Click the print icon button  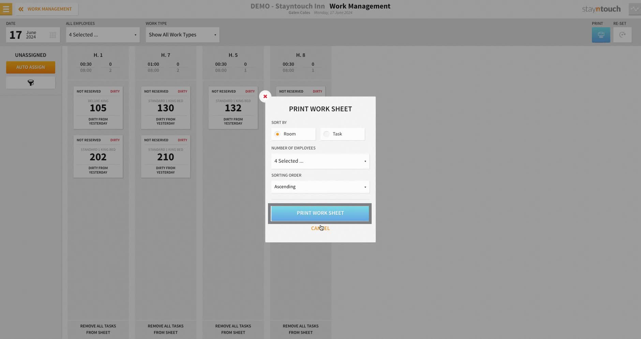[601, 35]
